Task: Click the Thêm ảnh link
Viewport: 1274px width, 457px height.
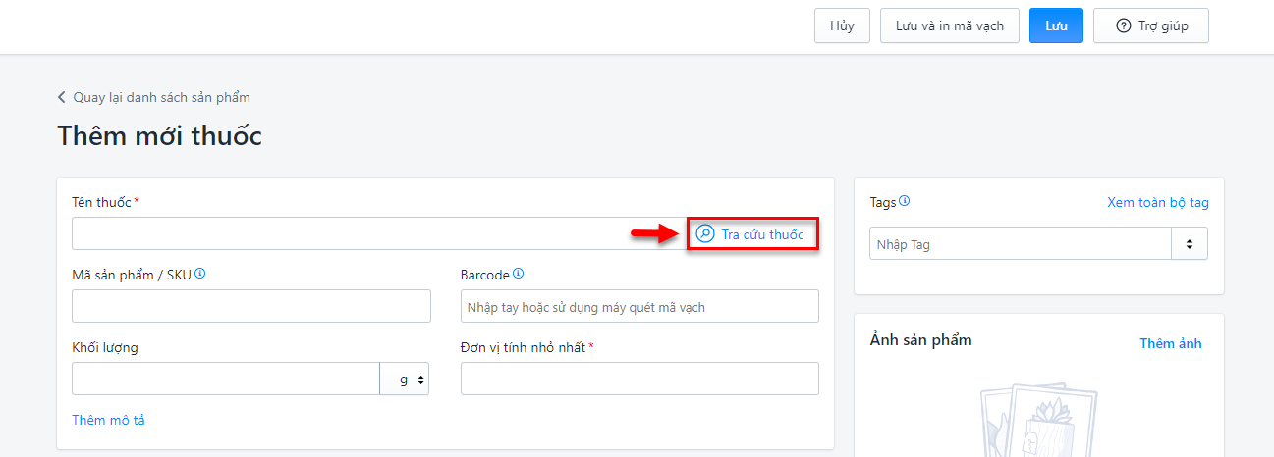Action: 1170,343
